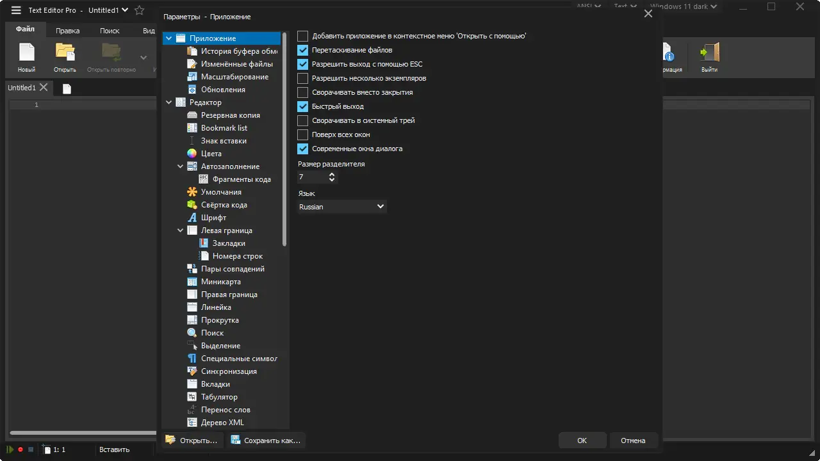Increase Размер разделителя with the up arrow
This screenshot has width=820, height=461.
332,174
